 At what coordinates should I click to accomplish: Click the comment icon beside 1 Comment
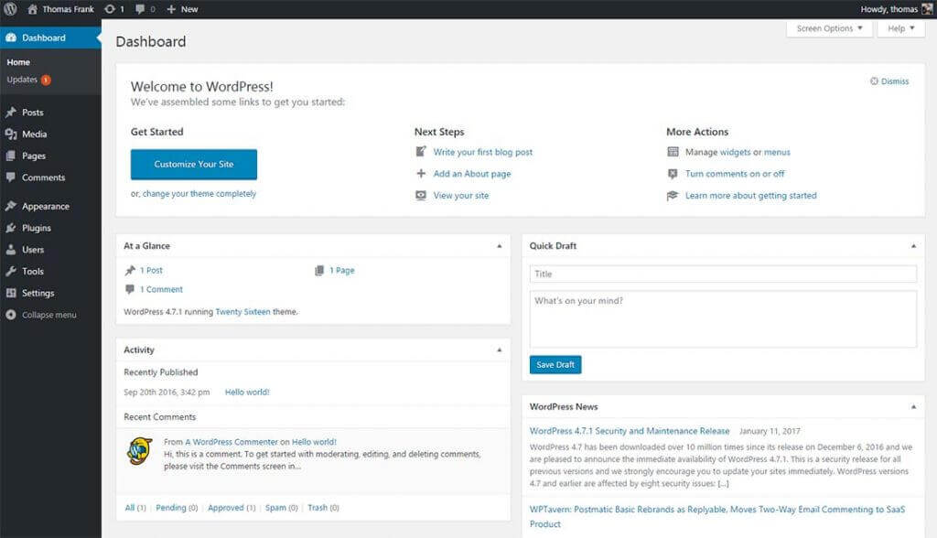(x=131, y=289)
